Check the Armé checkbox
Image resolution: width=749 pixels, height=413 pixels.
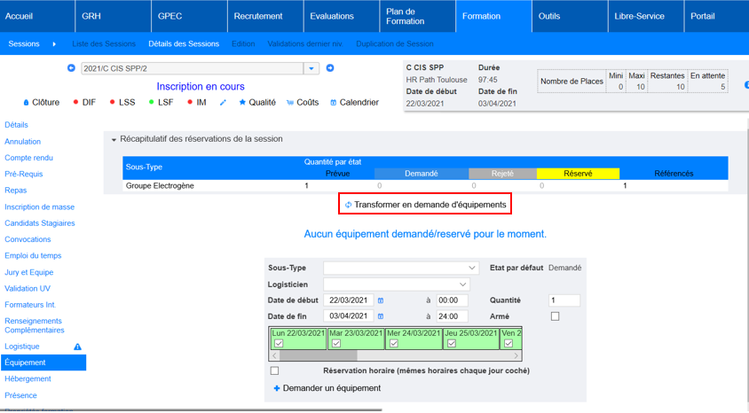click(x=555, y=316)
